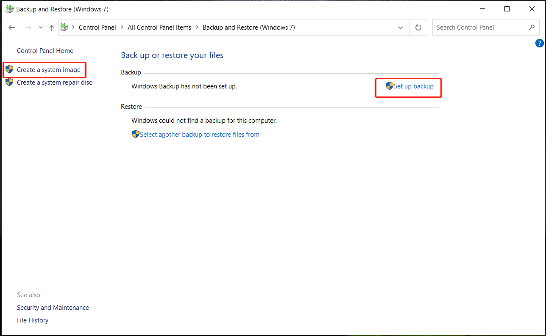Click the Backup and Restore icon in address bar

point(64,27)
